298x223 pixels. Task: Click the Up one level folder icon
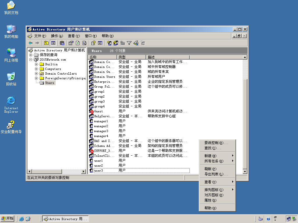46,43
